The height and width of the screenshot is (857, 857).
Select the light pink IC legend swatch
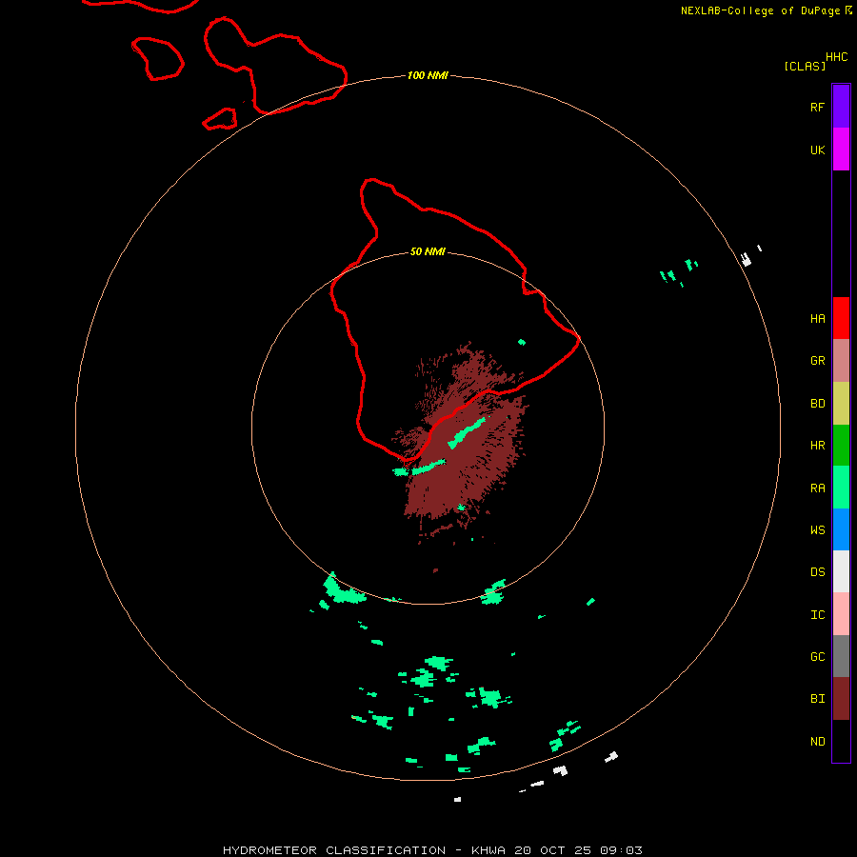(x=841, y=614)
